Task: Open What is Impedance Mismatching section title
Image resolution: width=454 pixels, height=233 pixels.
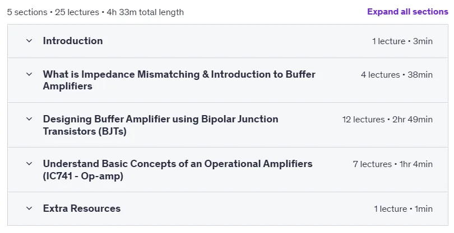Action: (x=179, y=80)
